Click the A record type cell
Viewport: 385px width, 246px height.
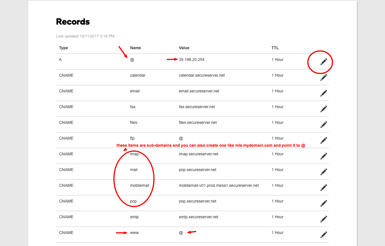pyautogui.click(x=60, y=59)
